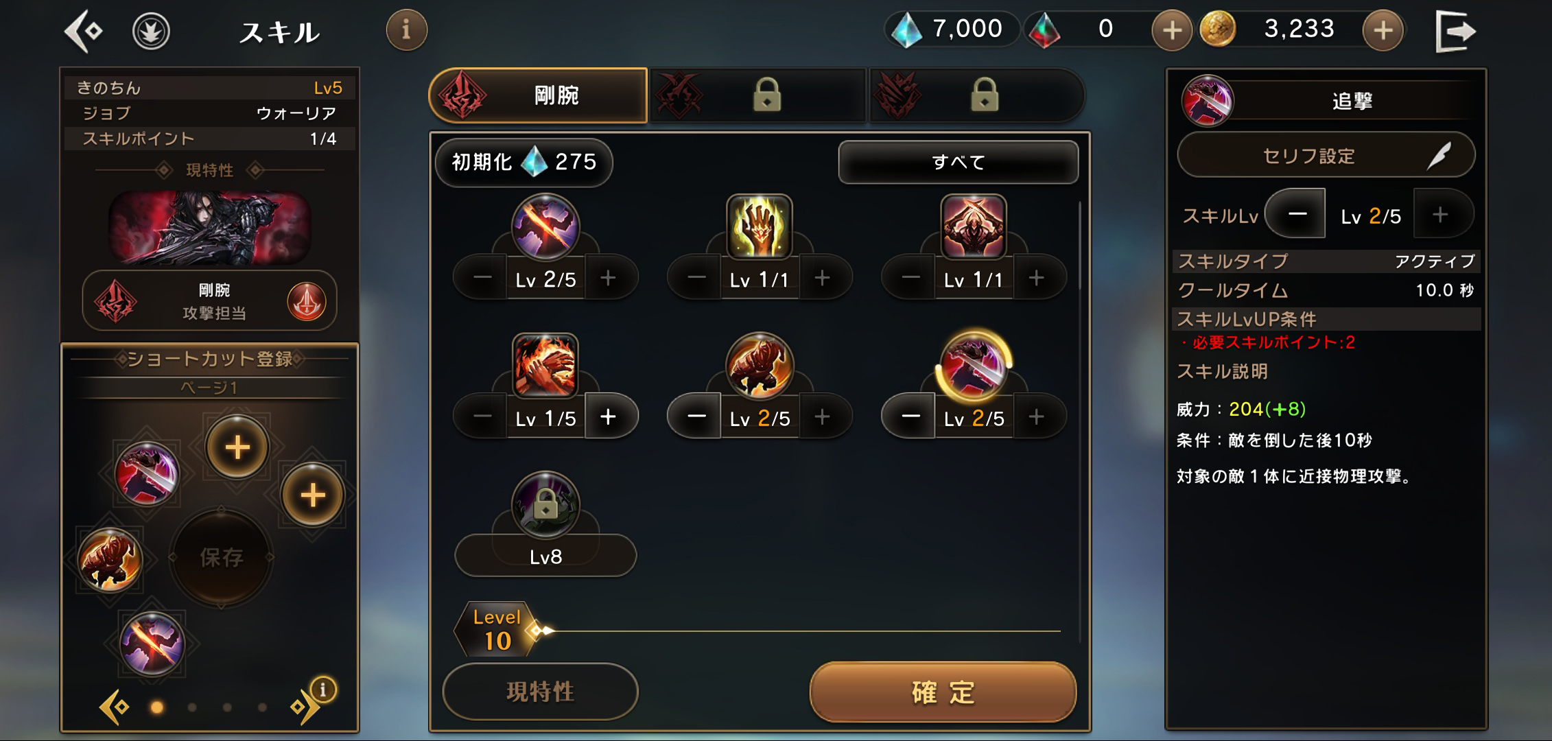Increase flaming fist skill level with plus
1552x741 pixels.
click(608, 416)
